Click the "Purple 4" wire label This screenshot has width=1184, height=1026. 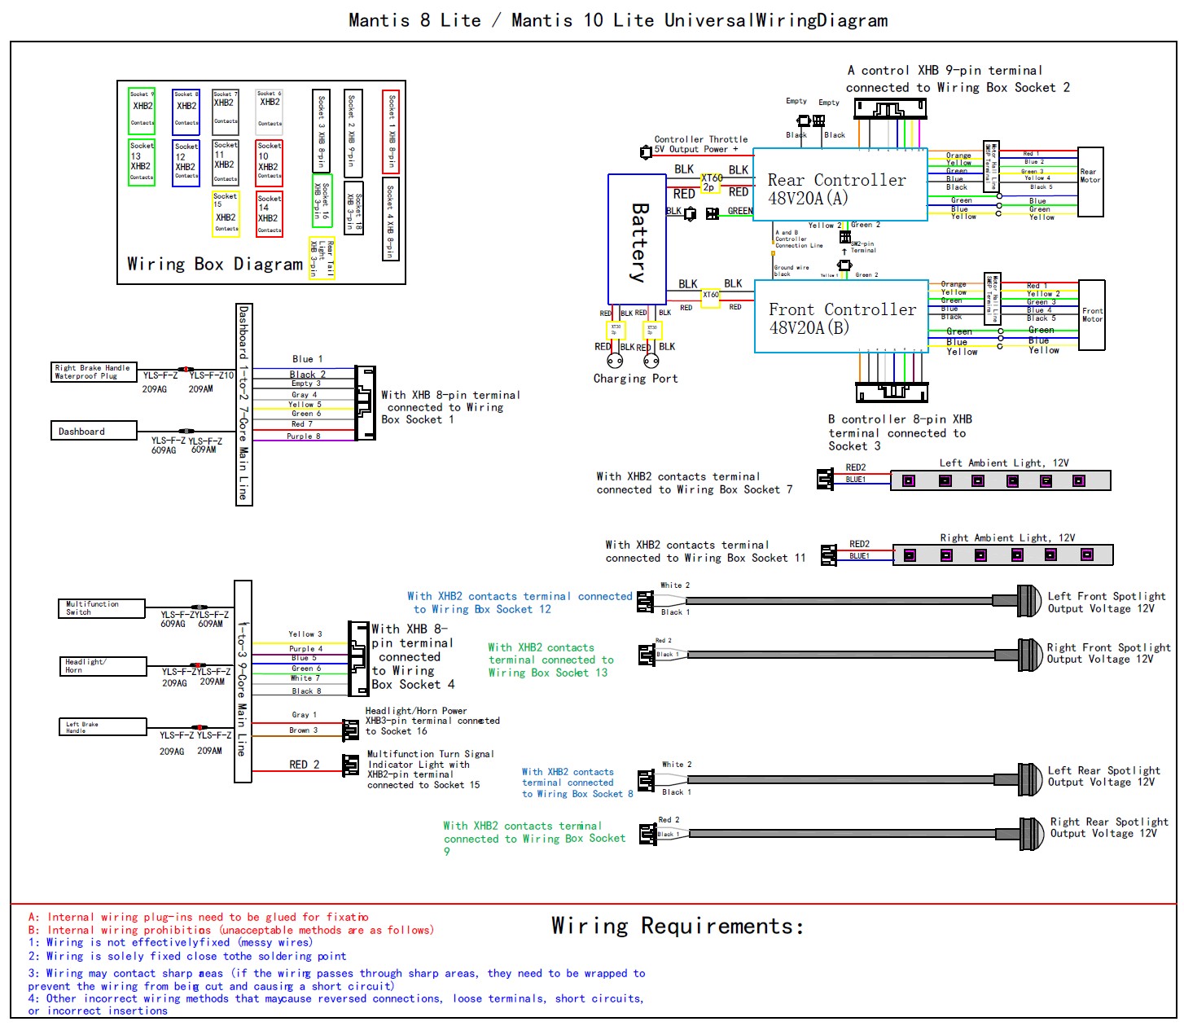tap(306, 649)
